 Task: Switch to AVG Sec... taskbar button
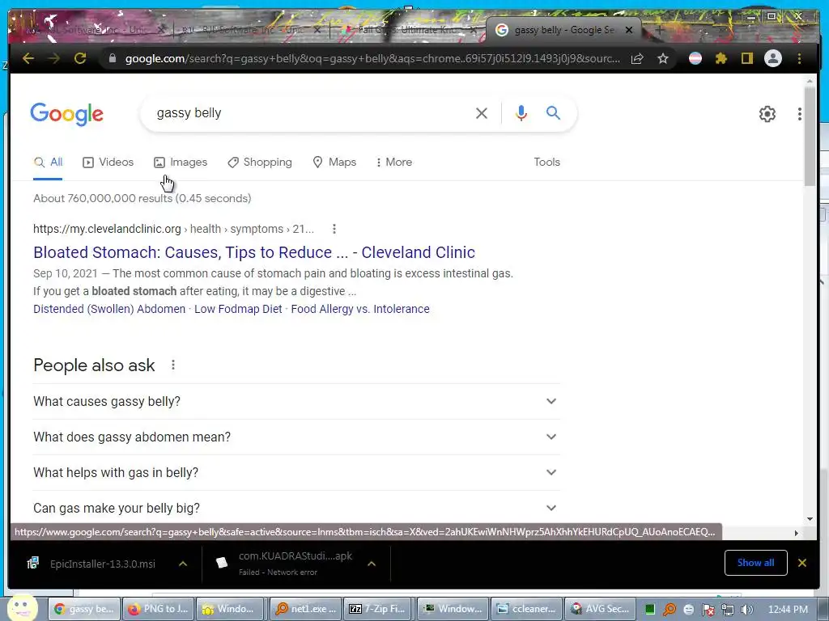click(x=600, y=609)
